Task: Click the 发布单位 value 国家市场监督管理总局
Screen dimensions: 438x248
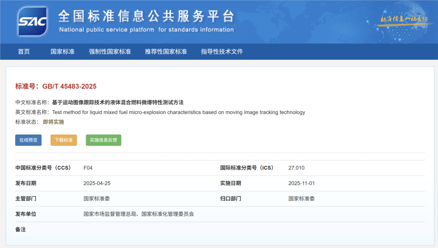Action: pyautogui.click(x=108, y=214)
